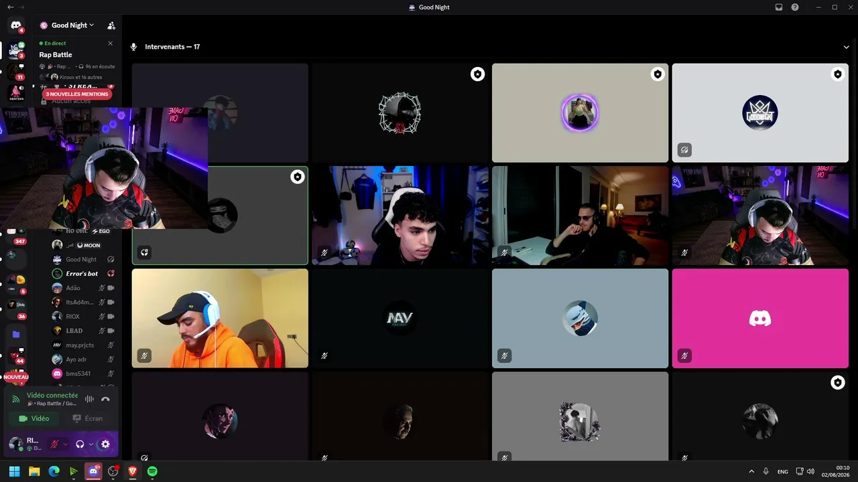Select MOON user in voice list
The image size is (858, 482).
(x=84, y=245)
